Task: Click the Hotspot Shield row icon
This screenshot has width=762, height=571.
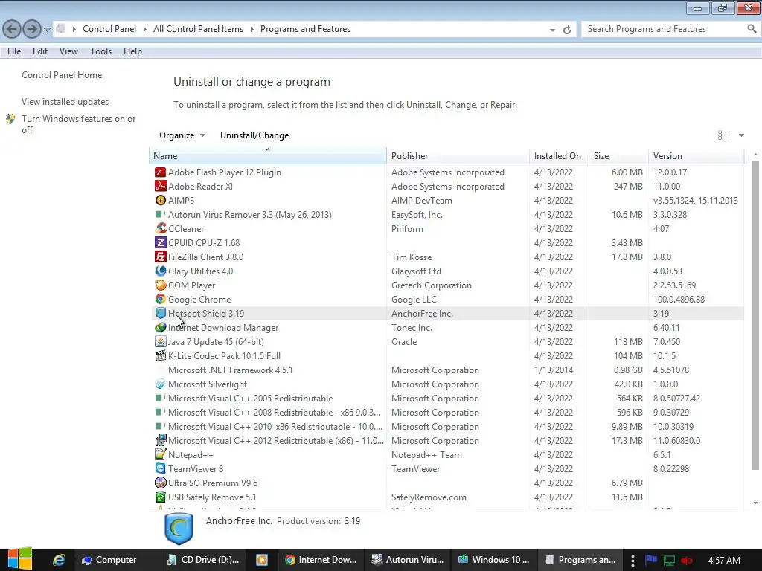Action: pos(160,314)
